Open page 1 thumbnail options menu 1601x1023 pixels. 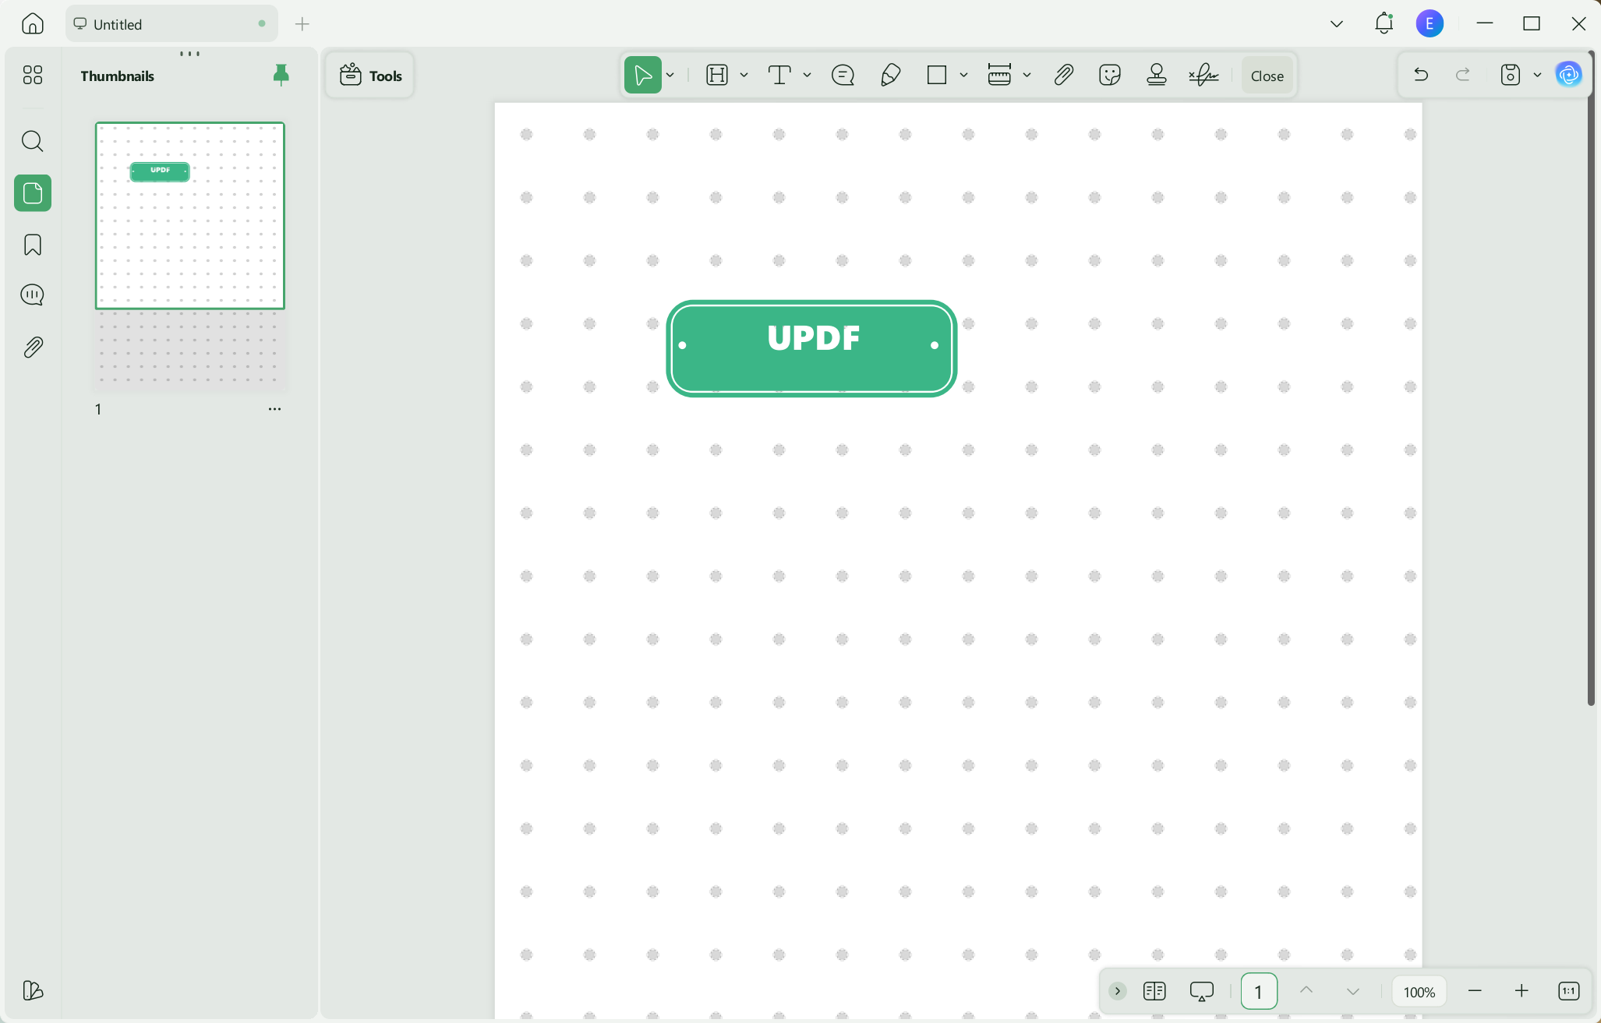coord(274,409)
